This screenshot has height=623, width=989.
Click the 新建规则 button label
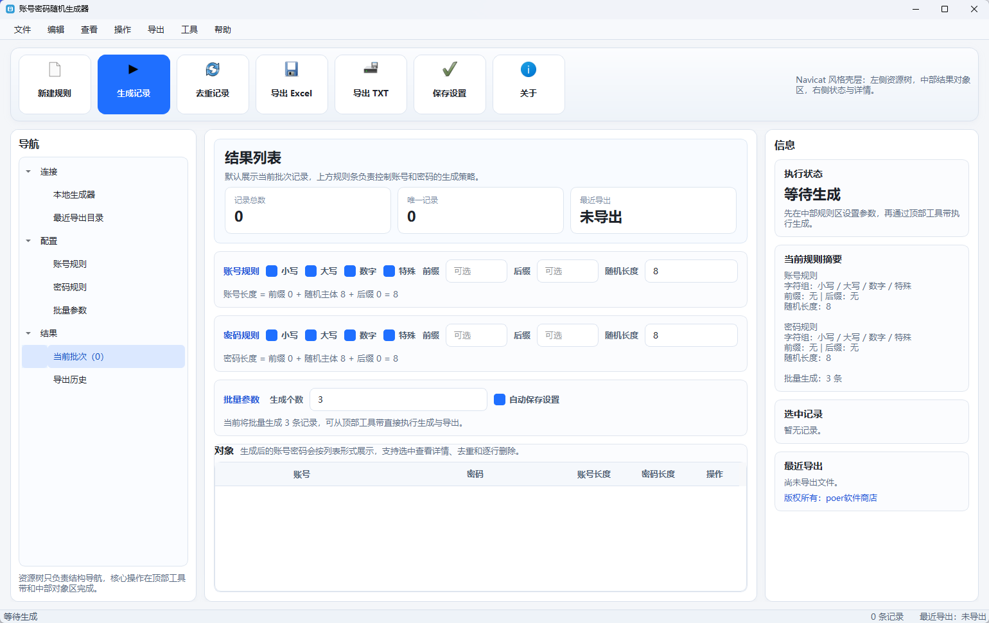55,93
